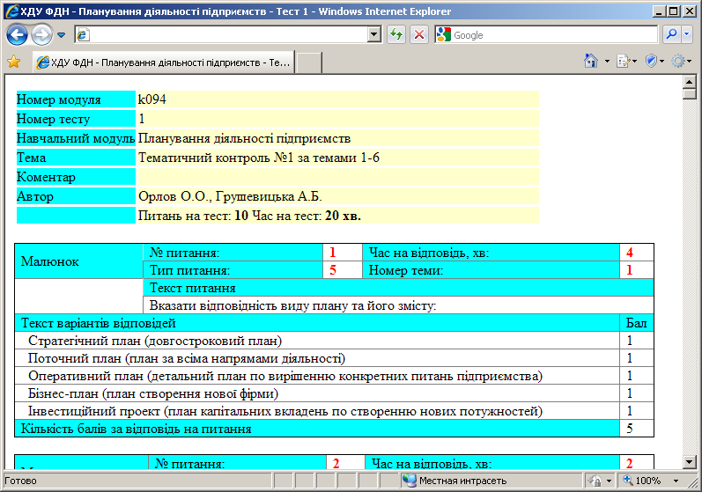Click the Back navigation arrow button
702x492 pixels.
[18, 35]
